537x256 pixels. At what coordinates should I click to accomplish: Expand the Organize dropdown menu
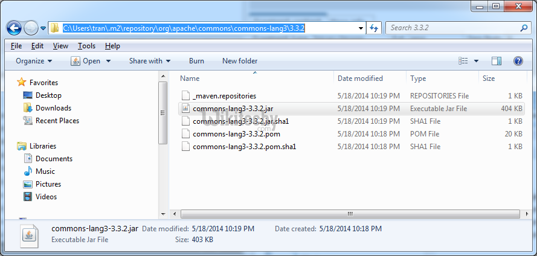(x=34, y=61)
